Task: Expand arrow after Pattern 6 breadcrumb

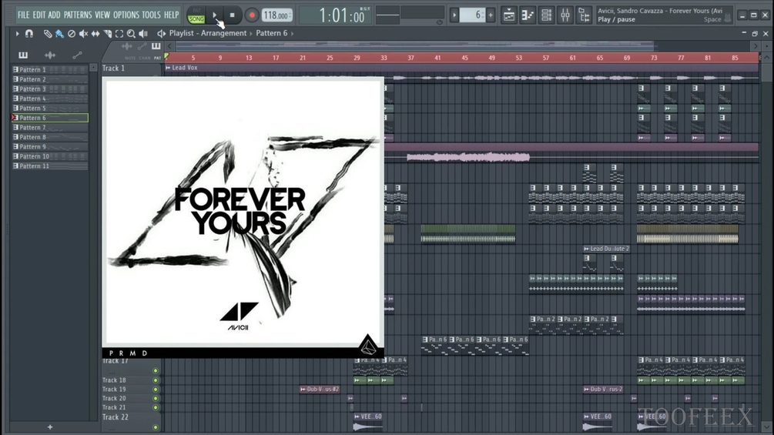Action: coord(292,34)
